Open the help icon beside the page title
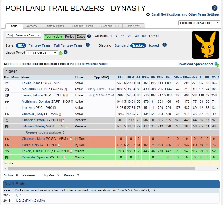223x205 pixels. click(x=214, y=8)
